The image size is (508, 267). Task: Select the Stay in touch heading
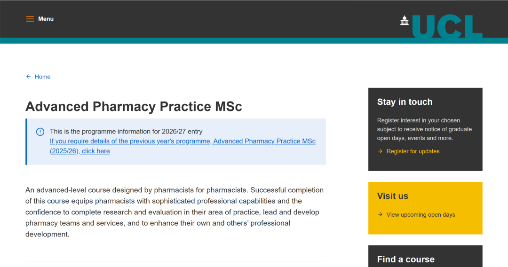[405, 102]
